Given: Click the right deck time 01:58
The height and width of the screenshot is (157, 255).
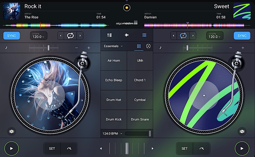Looking at the screenshot, I should click(x=221, y=17).
